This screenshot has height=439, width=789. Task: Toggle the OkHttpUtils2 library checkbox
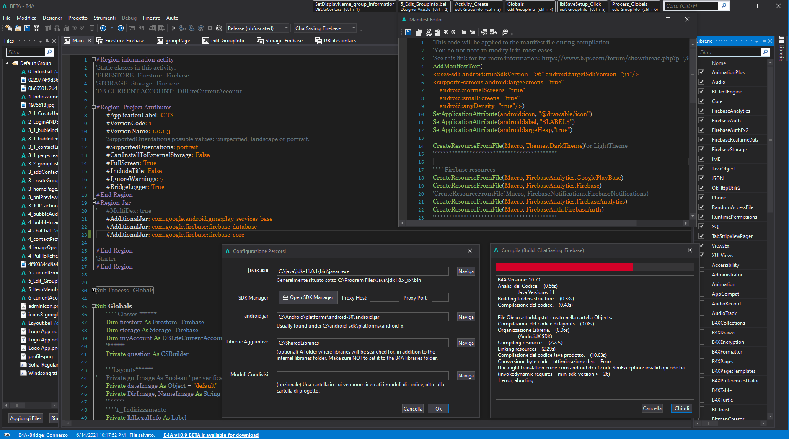(701, 188)
